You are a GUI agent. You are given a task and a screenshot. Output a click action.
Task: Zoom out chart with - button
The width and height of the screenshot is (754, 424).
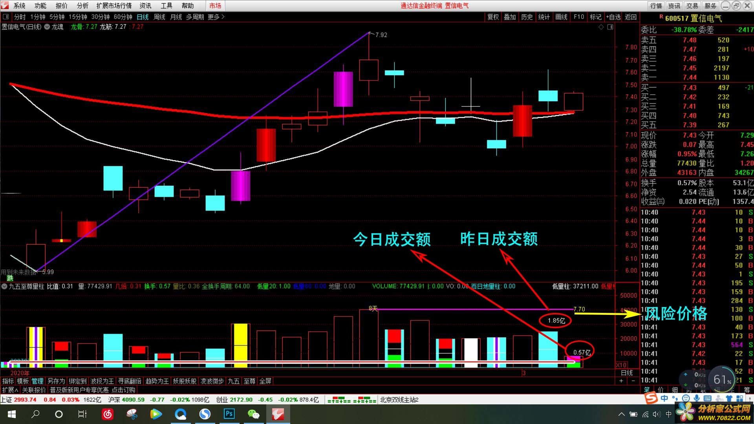coord(633,381)
